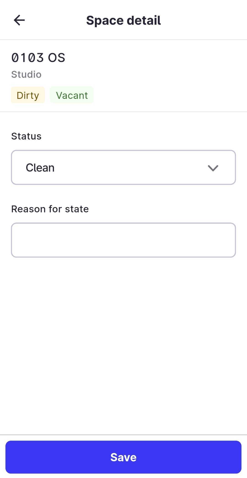Click inside the Reason for state text box
The image size is (247, 478).
pos(123,240)
